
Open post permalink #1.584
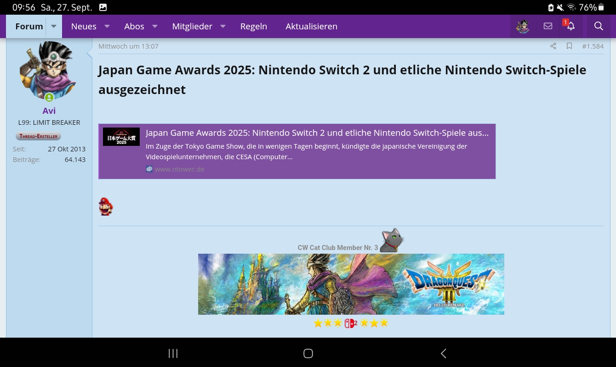click(x=593, y=46)
